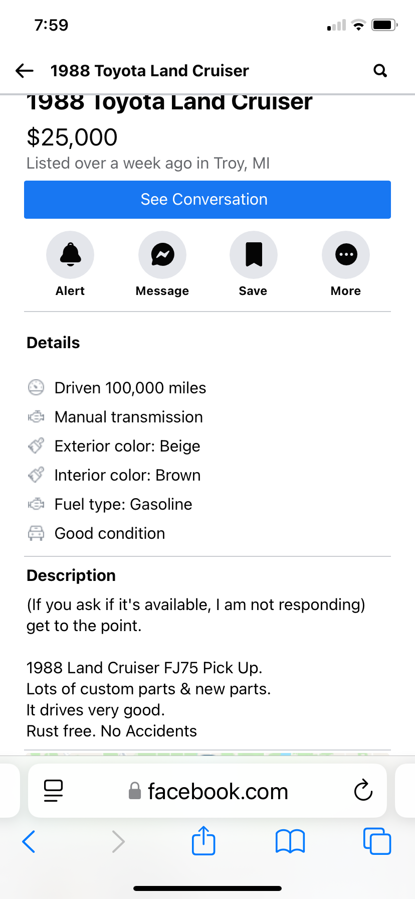Open search with the magnifier icon
Image resolution: width=415 pixels, height=899 pixels.
pyautogui.click(x=380, y=71)
